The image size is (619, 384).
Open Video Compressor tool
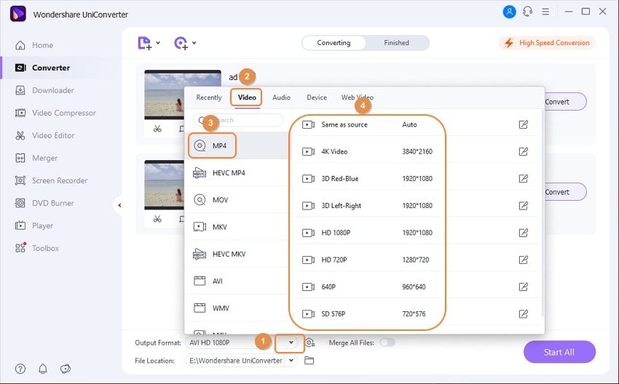coord(55,113)
